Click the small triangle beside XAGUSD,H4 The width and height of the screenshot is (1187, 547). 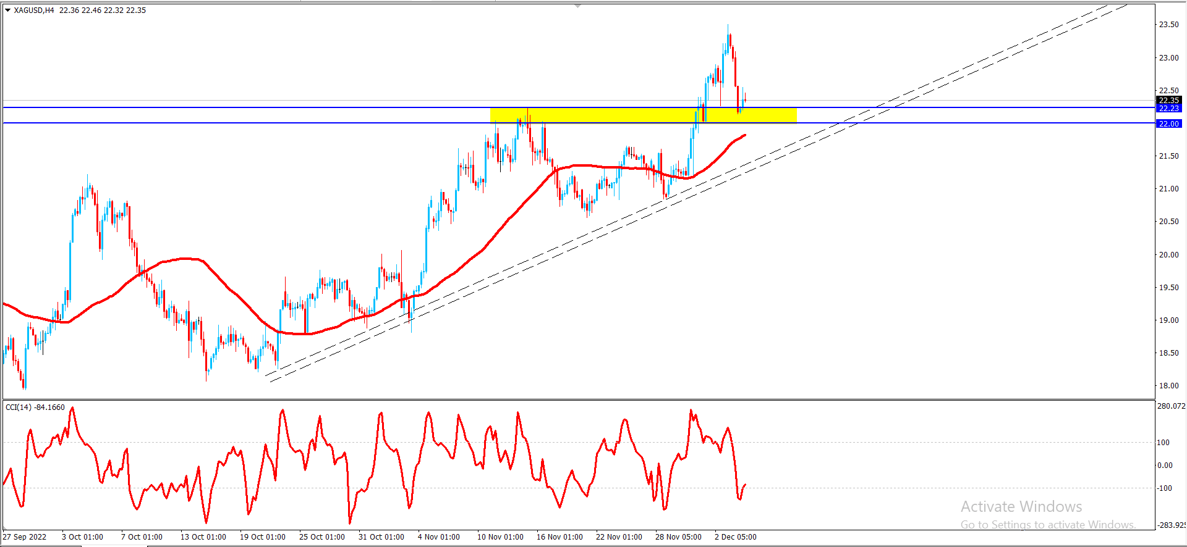[x=7, y=10]
